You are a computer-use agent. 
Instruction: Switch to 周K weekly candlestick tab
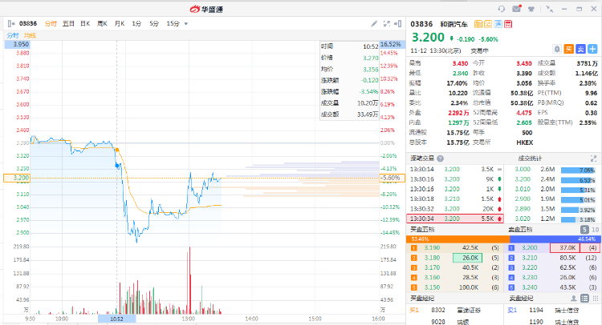point(102,24)
